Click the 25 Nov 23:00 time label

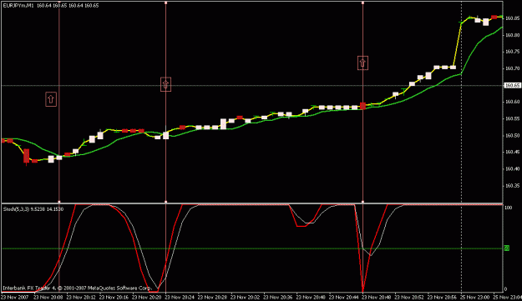tap(475, 297)
